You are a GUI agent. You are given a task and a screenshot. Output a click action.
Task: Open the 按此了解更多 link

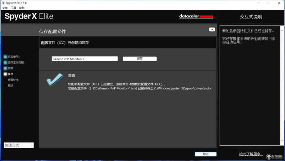pos(251,154)
